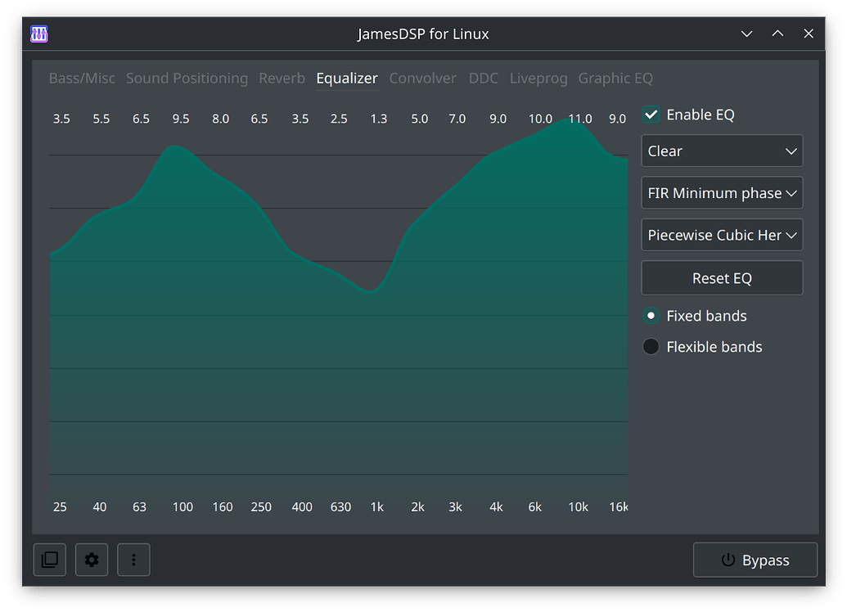The width and height of the screenshot is (847, 612).
Task: Open settings via the gear icon
Action: click(91, 560)
